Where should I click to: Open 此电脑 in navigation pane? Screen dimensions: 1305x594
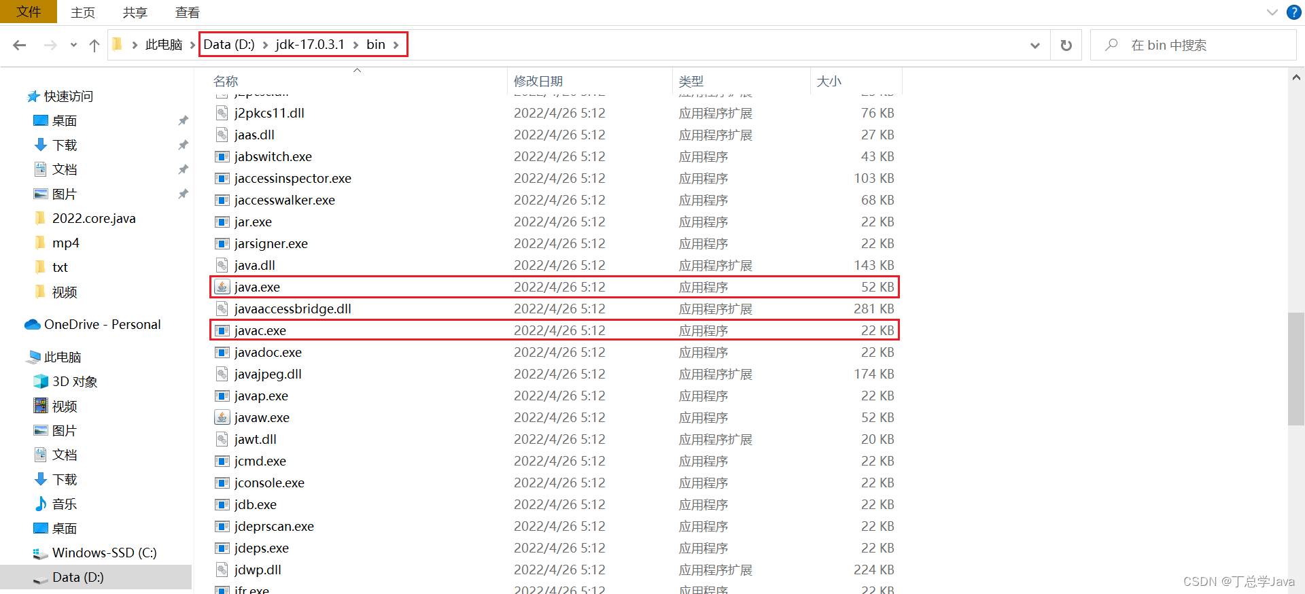(63, 357)
